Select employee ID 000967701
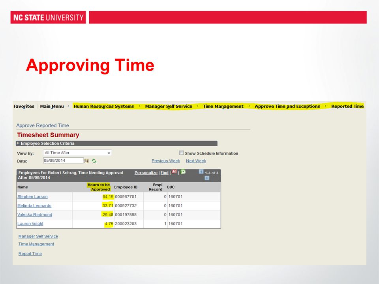This screenshot has width=379, height=284. (x=126, y=196)
